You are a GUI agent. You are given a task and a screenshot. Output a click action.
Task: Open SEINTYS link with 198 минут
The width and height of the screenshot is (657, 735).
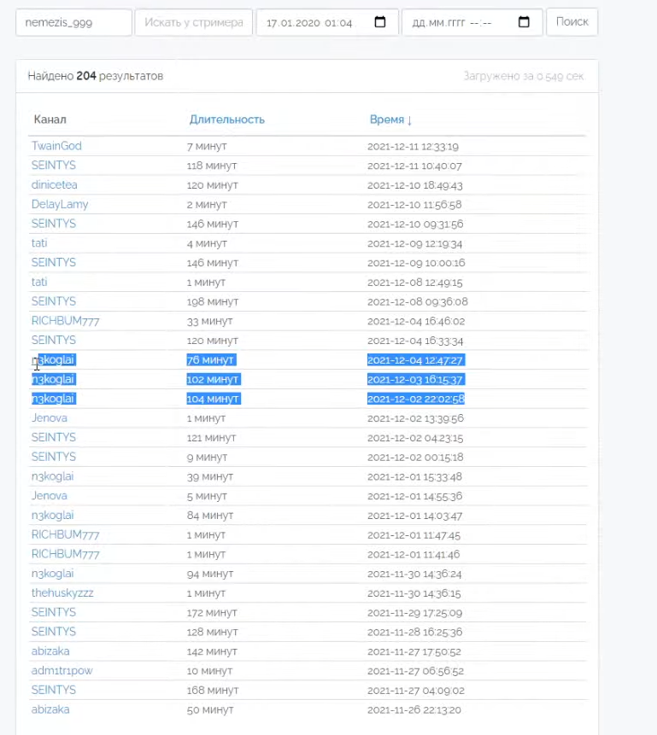[54, 301]
